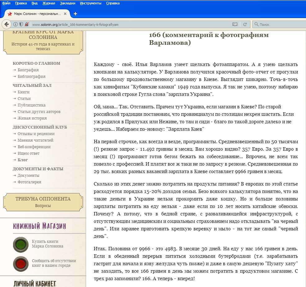The image size is (306, 287).
Task: Open the Справка menu
Action: (113, 3)
